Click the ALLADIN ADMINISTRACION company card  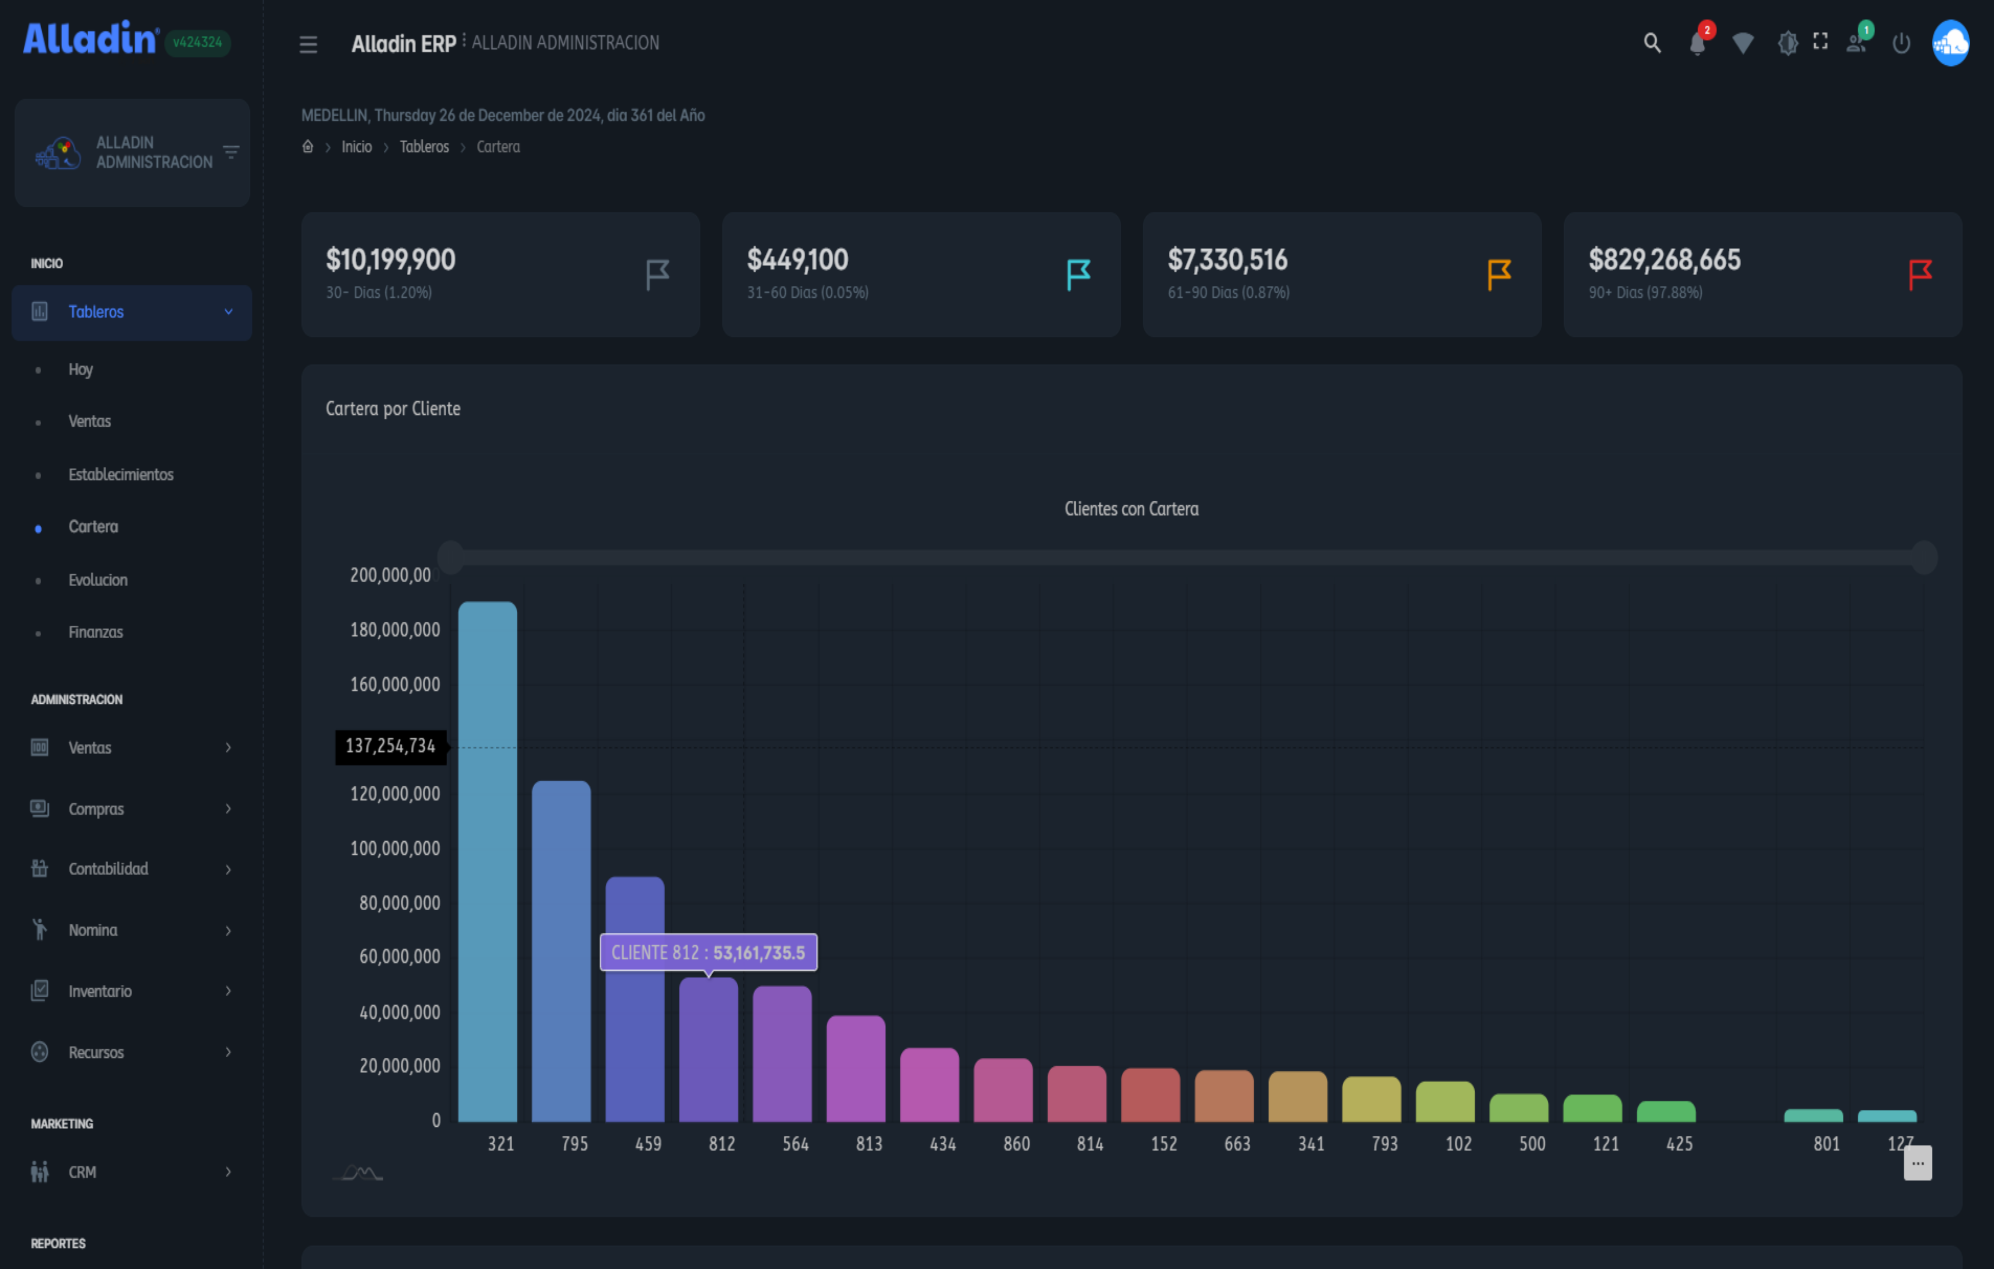(x=133, y=152)
